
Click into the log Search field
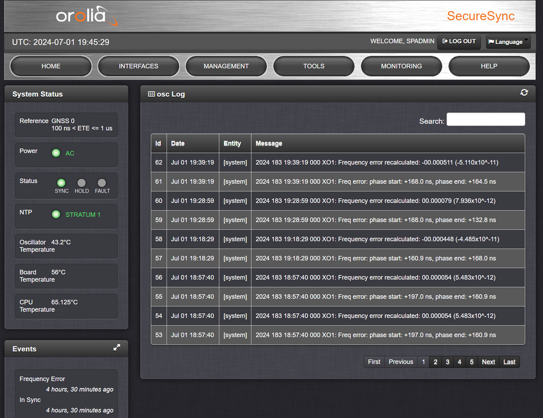click(485, 120)
